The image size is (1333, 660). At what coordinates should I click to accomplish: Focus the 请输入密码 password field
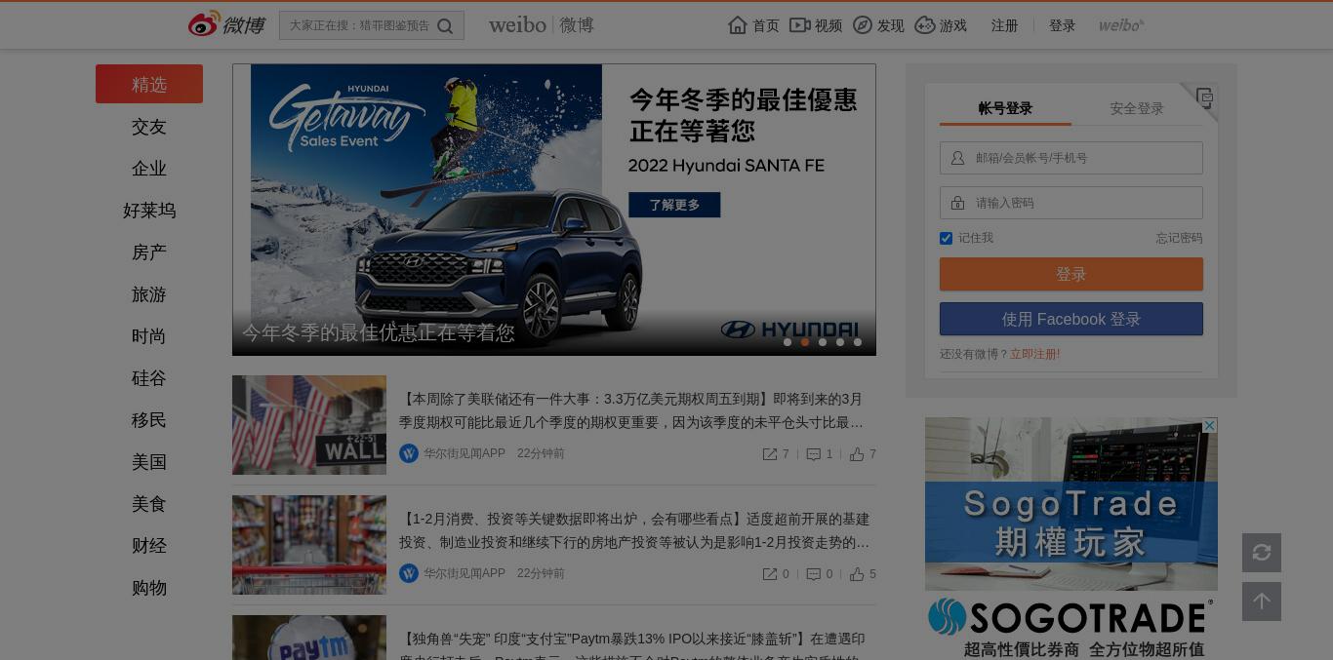(1071, 203)
